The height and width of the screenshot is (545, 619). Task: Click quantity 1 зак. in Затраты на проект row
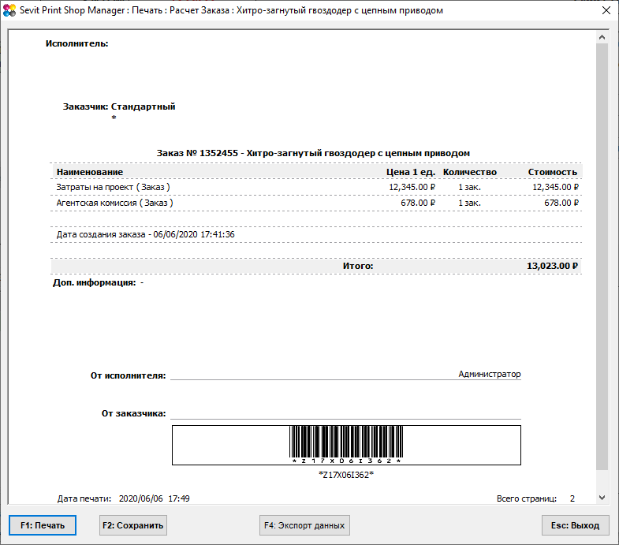(x=469, y=187)
